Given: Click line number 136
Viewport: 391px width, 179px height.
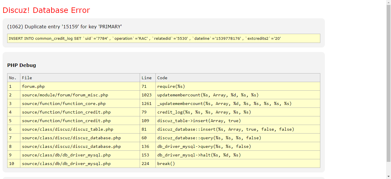Looking at the screenshot, I should (145, 146).
